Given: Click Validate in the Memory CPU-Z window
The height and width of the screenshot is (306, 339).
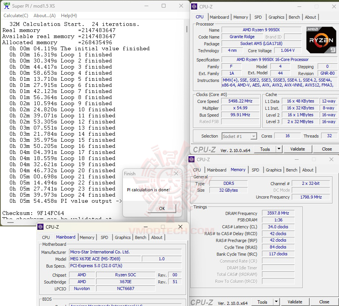Looking at the screenshot, I should pyautogui.click(x=295, y=302).
